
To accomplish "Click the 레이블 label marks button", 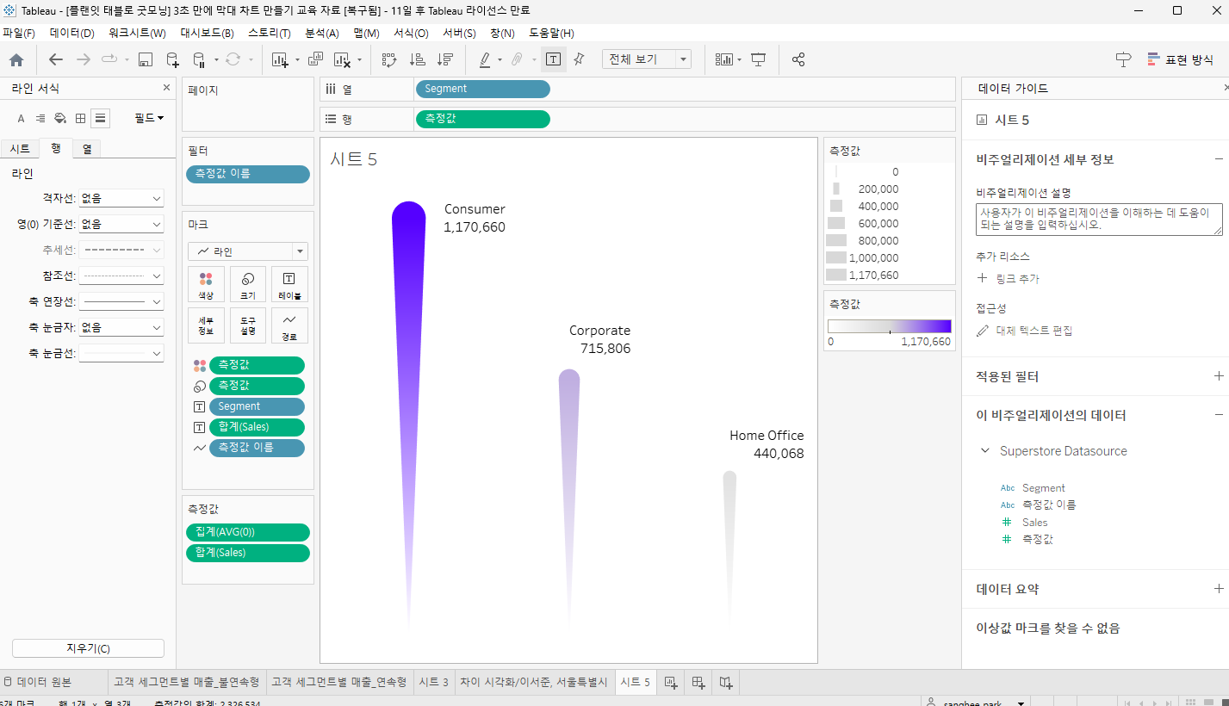I will 289,284.
